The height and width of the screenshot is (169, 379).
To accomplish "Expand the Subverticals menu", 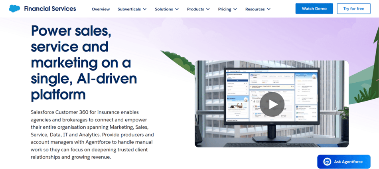I will [x=132, y=9].
